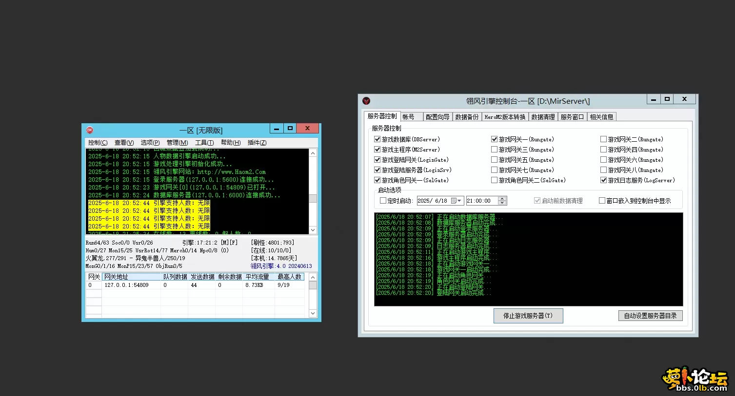Open the 查看(V) menu

124,143
